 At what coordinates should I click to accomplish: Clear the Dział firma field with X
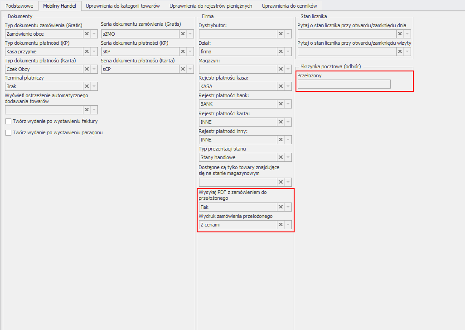click(x=281, y=52)
